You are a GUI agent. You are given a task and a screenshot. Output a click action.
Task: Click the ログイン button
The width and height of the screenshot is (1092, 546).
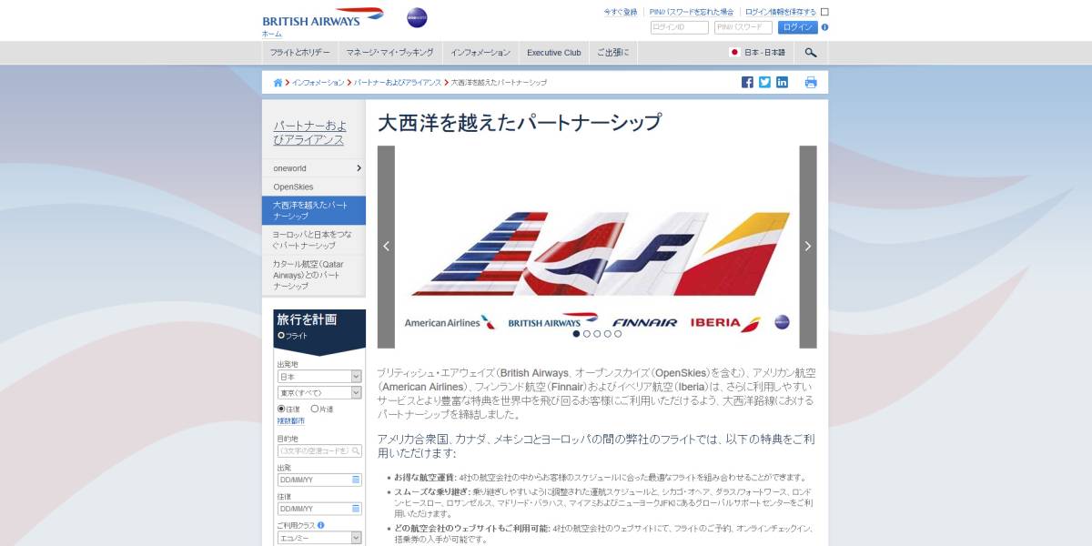798,27
